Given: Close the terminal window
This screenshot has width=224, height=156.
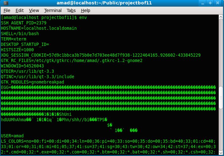Looking at the screenshot, I should (x=218, y=3).
